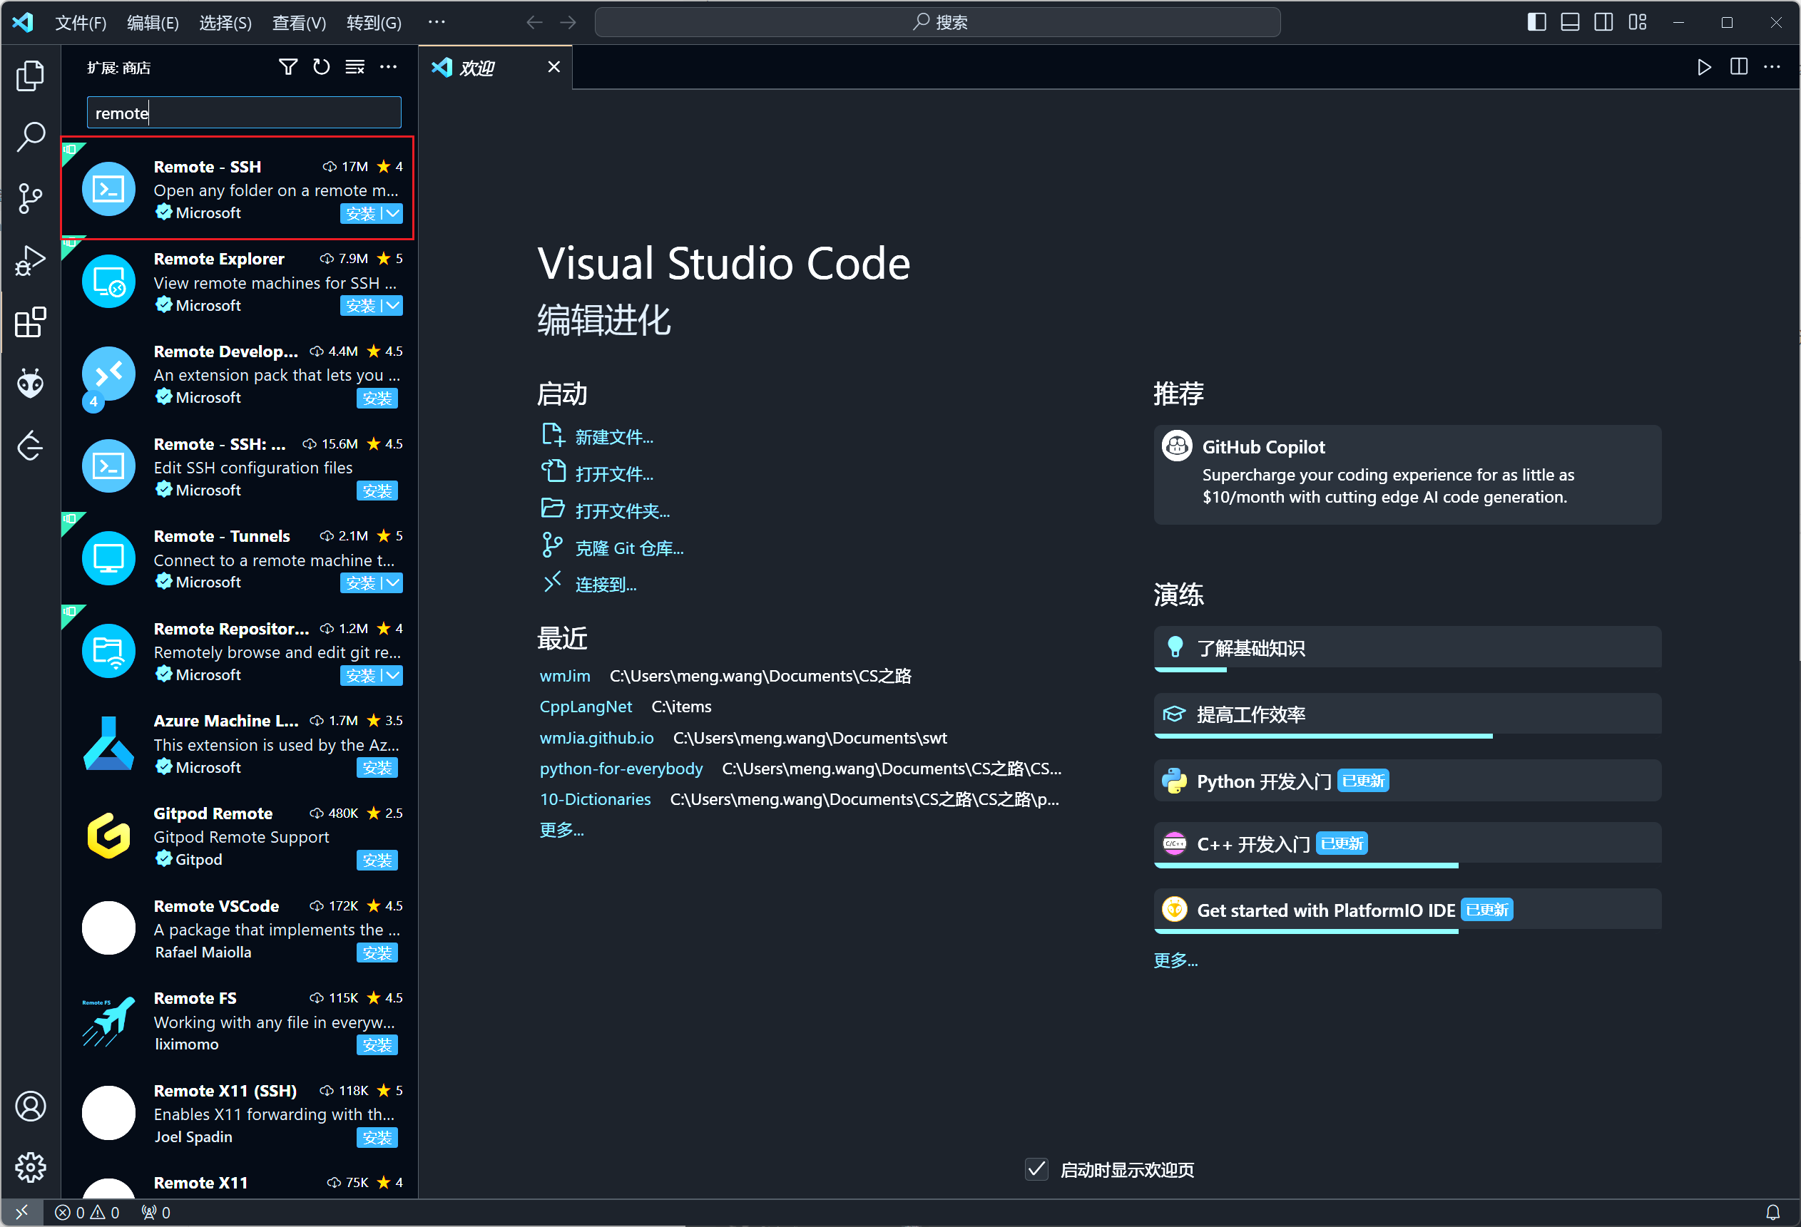The width and height of the screenshot is (1801, 1227).
Task: Open the 文件(F) menu
Action: [81, 23]
